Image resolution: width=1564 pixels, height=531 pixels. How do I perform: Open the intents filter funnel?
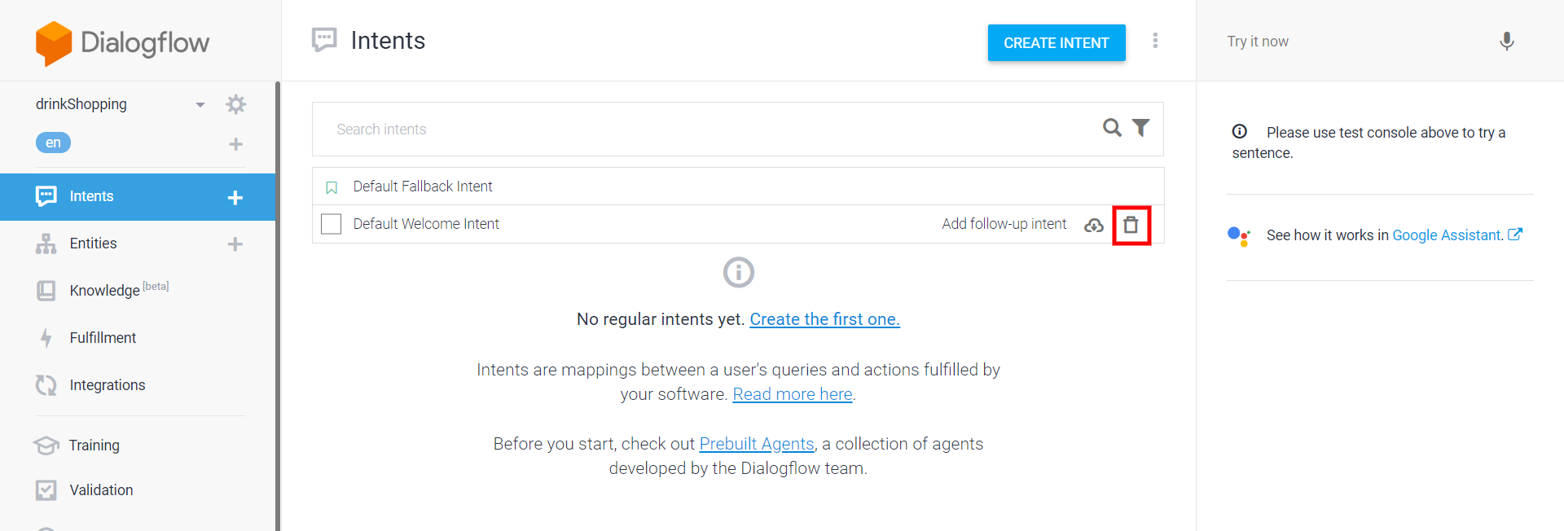(x=1141, y=127)
